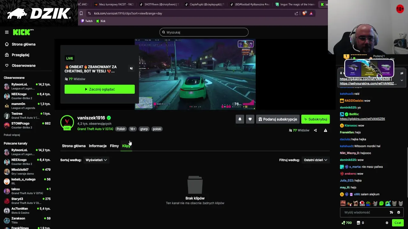Open the hamburger sidebar menu
The width and height of the screenshot is (408, 229).
point(7,32)
